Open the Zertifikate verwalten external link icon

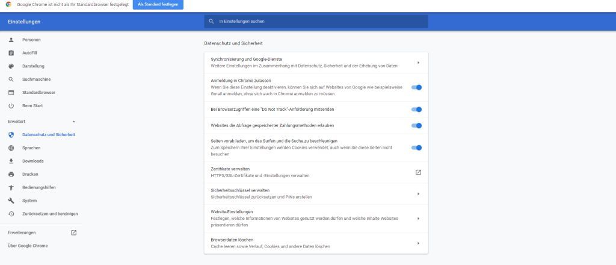pos(418,172)
